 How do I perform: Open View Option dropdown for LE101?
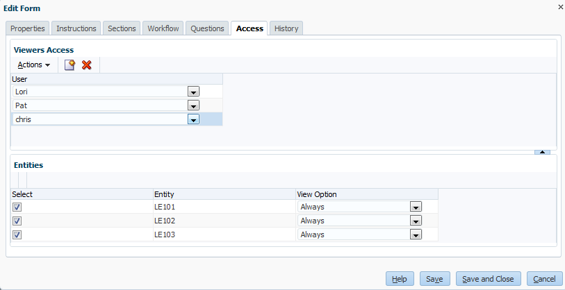point(416,207)
